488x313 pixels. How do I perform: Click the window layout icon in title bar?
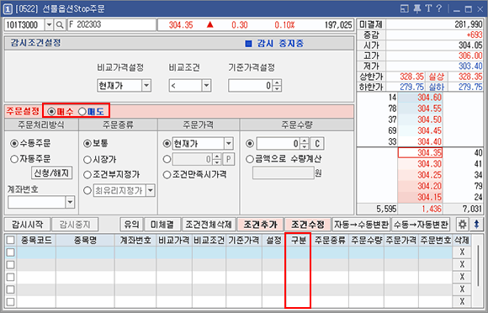coord(404,8)
